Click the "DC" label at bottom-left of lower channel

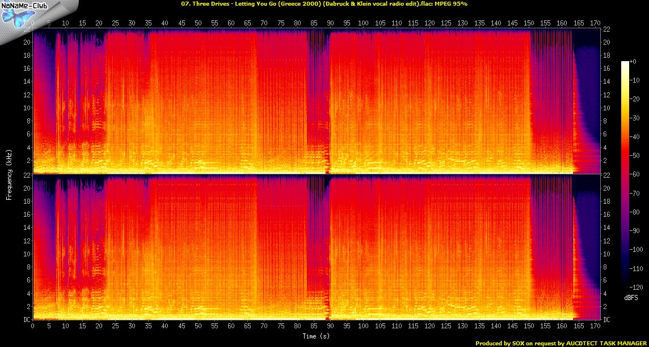pyautogui.click(x=25, y=319)
